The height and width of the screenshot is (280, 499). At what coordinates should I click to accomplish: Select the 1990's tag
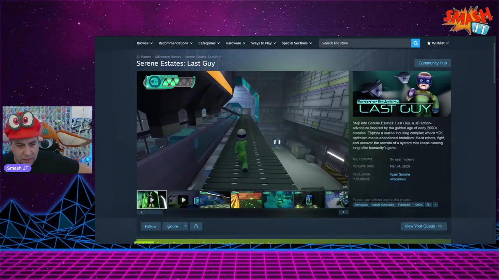pos(418,205)
